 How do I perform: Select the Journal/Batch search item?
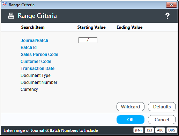34,41
